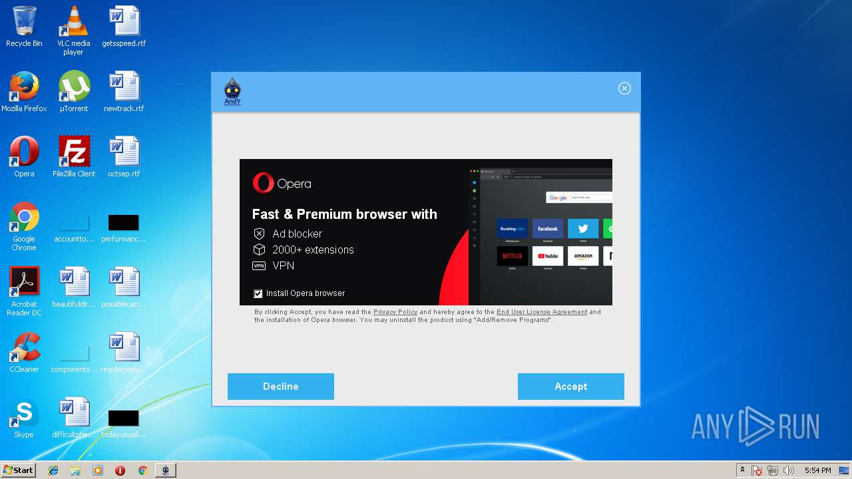Select the octsep.rtf document
Screen dimensions: 852x479
point(124,157)
